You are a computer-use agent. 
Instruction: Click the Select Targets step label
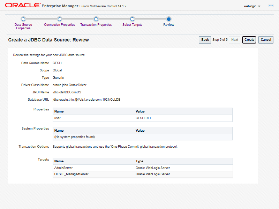[x=132, y=25]
